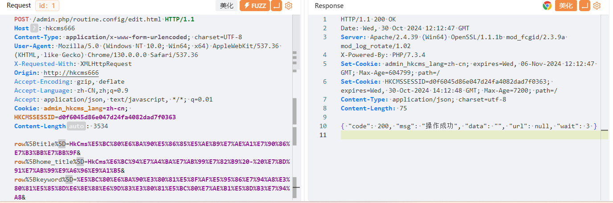The height and width of the screenshot is (203, 613).
Task: Click the question mark badge beside Host
Action: coord(34,28)
